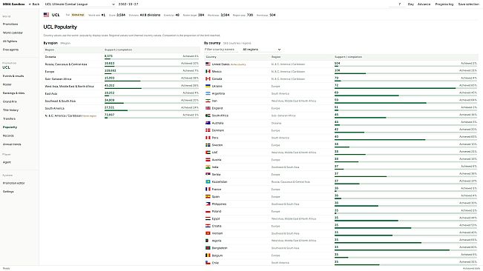Click the Vietnam flag icon

[208, 233]
